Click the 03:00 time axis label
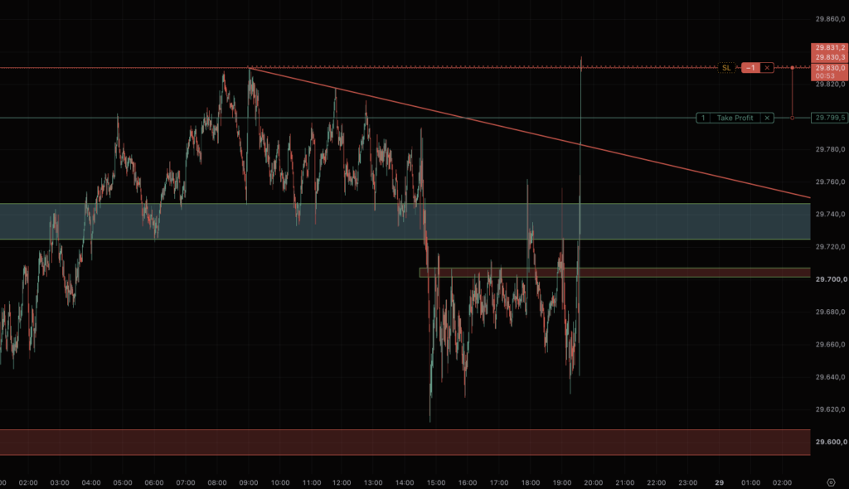 pos(60,482)
